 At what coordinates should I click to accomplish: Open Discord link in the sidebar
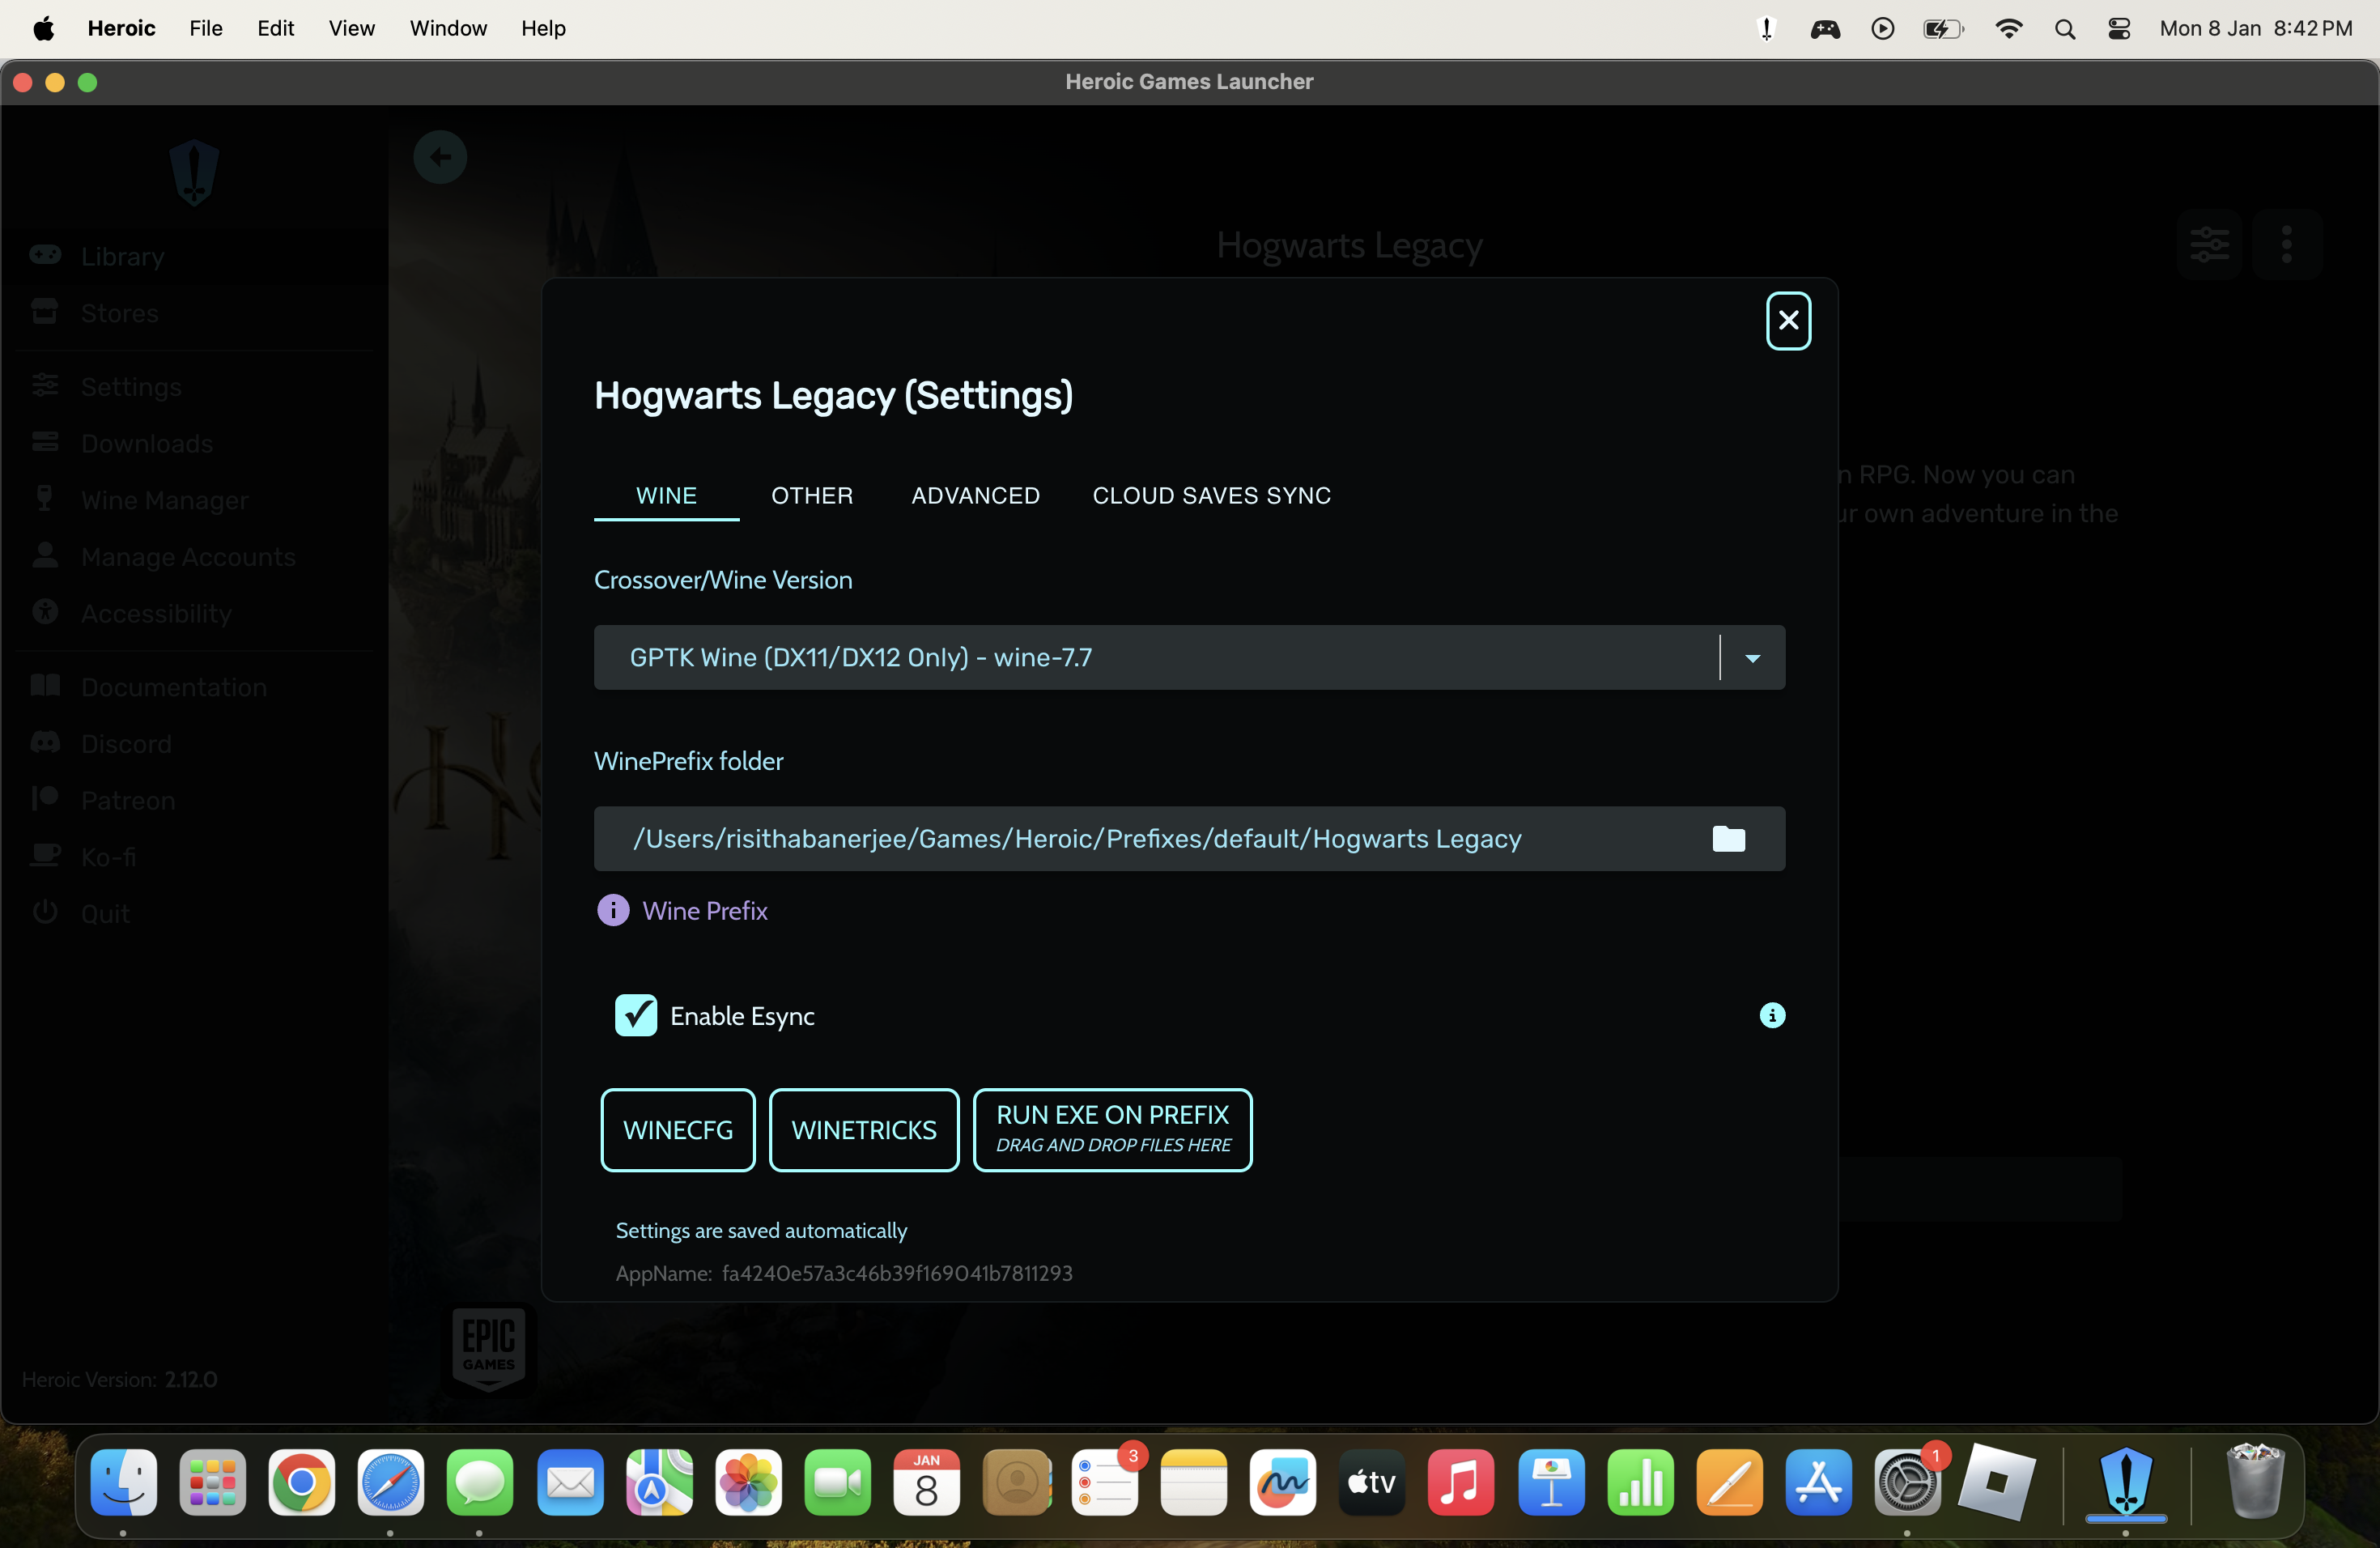coord(195,744)
